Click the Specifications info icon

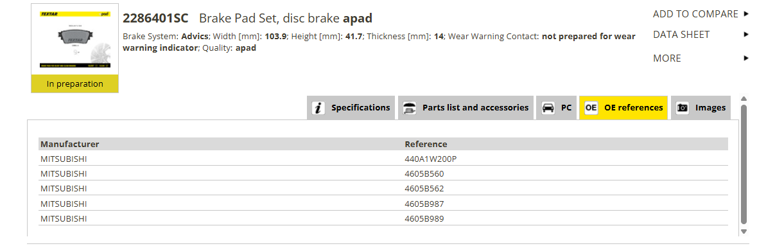pos(318,108)
